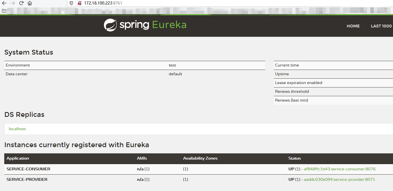
Task: Click the AMIs column header
Action: tap(142, 158)
